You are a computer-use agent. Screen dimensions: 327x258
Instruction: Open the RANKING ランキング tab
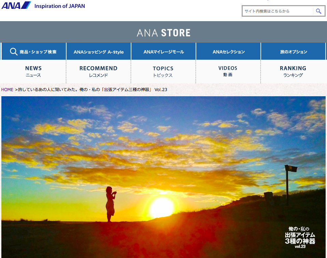coord(293,72)
